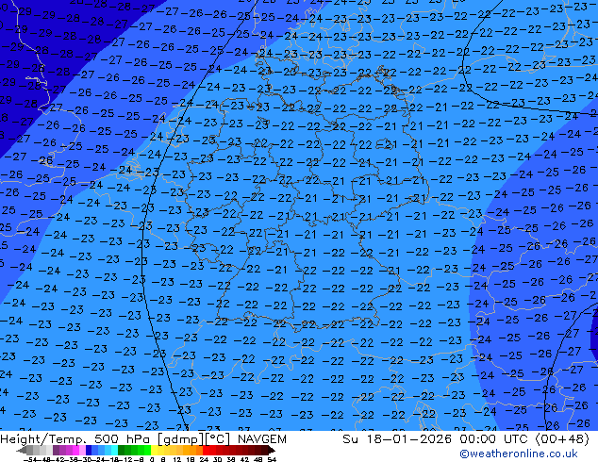Screen dimensions: 598x462
Task: Click the legend's right end arrow cap
Action: point(272,450)
